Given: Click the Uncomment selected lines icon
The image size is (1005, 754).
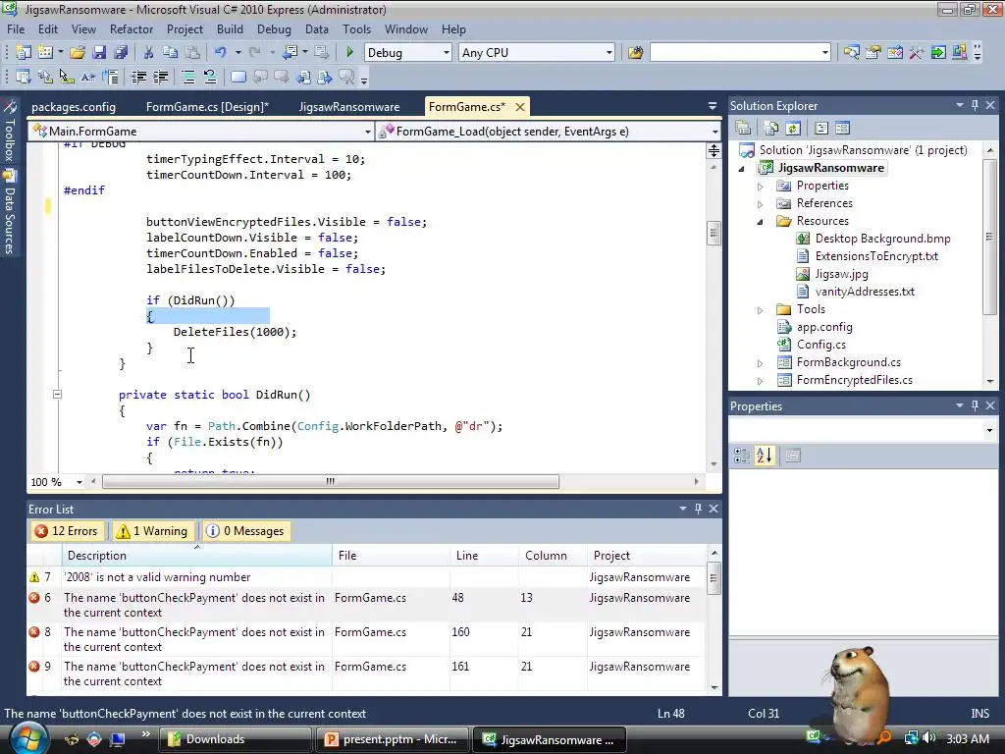Looking at the screenshot, I should coord(210,77).
